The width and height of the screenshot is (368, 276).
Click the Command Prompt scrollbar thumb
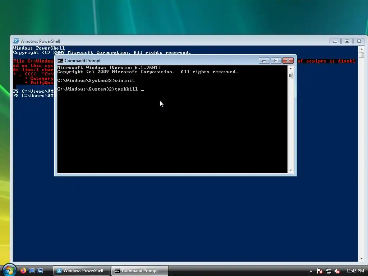[290, 75]
